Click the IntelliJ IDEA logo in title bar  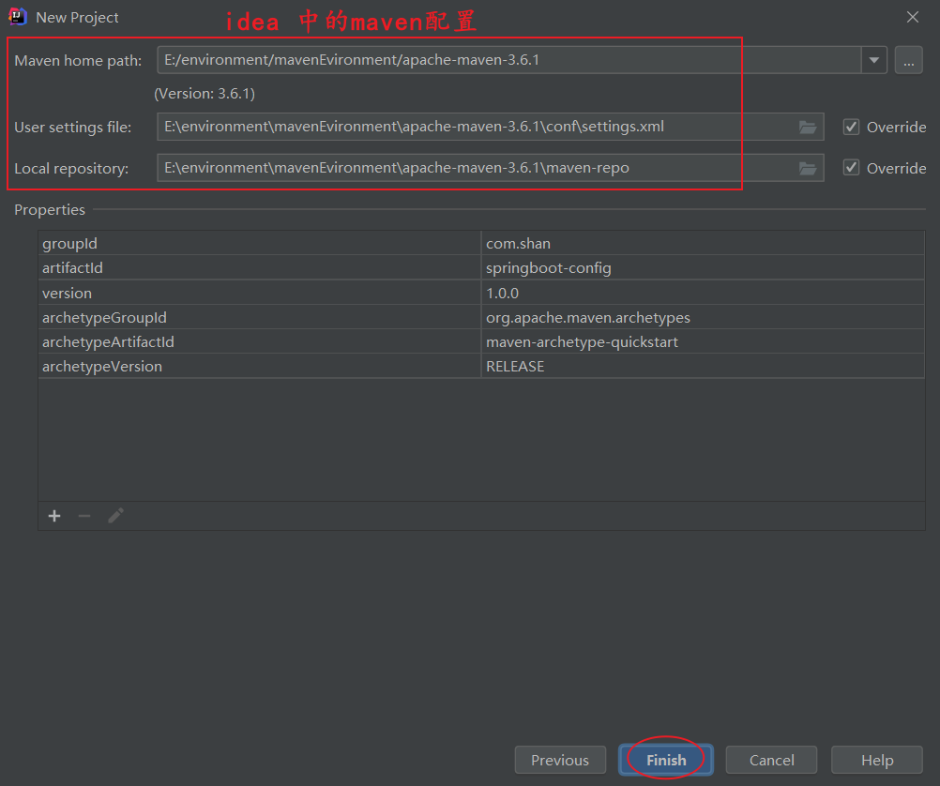18,17
